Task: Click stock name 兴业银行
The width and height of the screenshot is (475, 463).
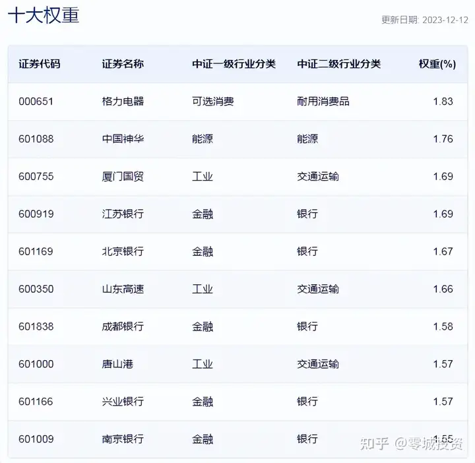Action: coord(123,402)
